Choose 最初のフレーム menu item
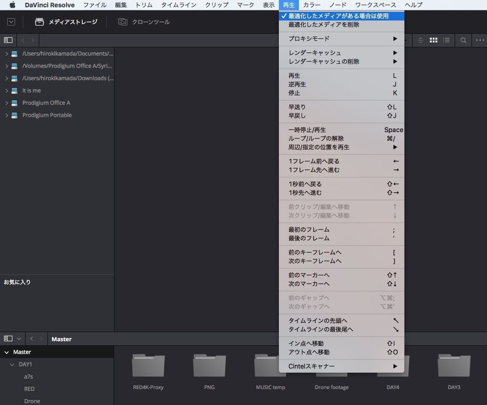The image size is (487, 405). tap(342, 230)
